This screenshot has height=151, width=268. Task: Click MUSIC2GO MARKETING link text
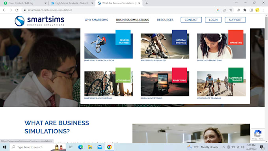click(x=210, y=60)
